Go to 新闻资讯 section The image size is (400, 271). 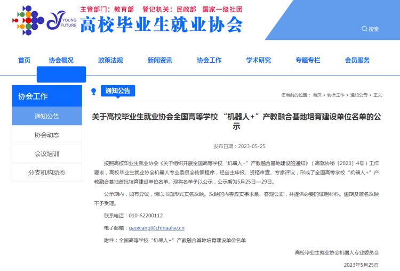[x=160, y=60]
